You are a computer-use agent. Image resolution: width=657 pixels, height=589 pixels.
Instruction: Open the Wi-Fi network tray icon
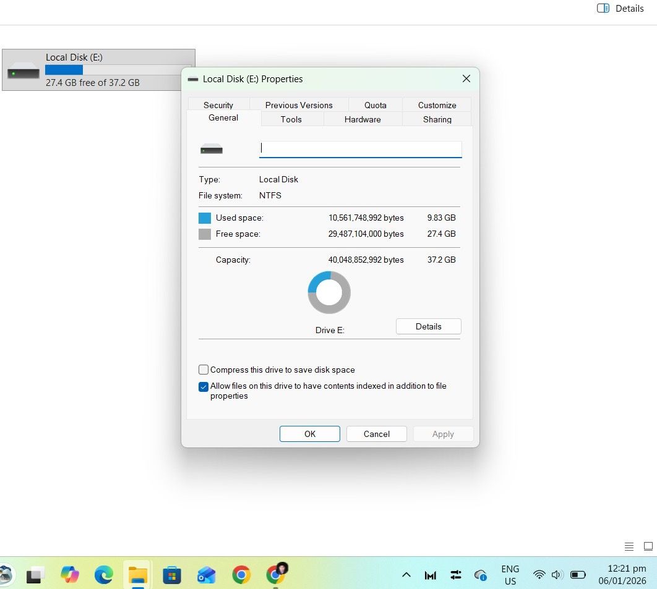pyautogui.click(x=539, y=575)
